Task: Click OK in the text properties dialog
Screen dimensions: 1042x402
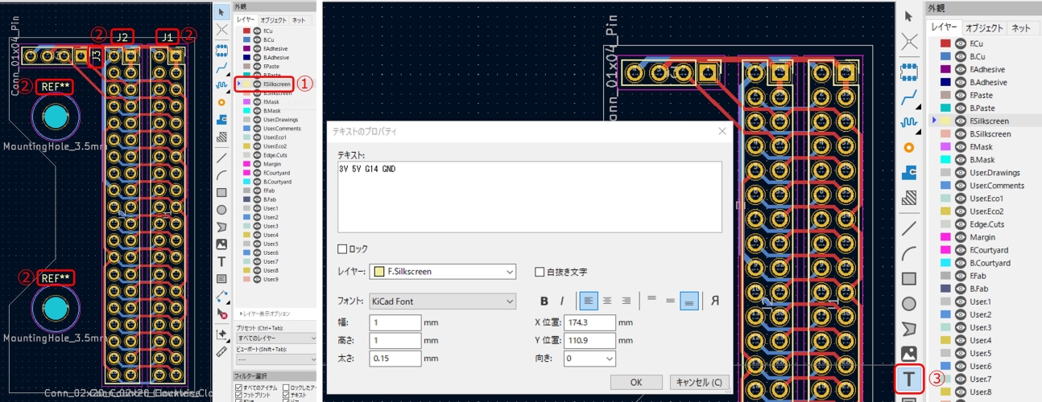Action: pos(636,382)
